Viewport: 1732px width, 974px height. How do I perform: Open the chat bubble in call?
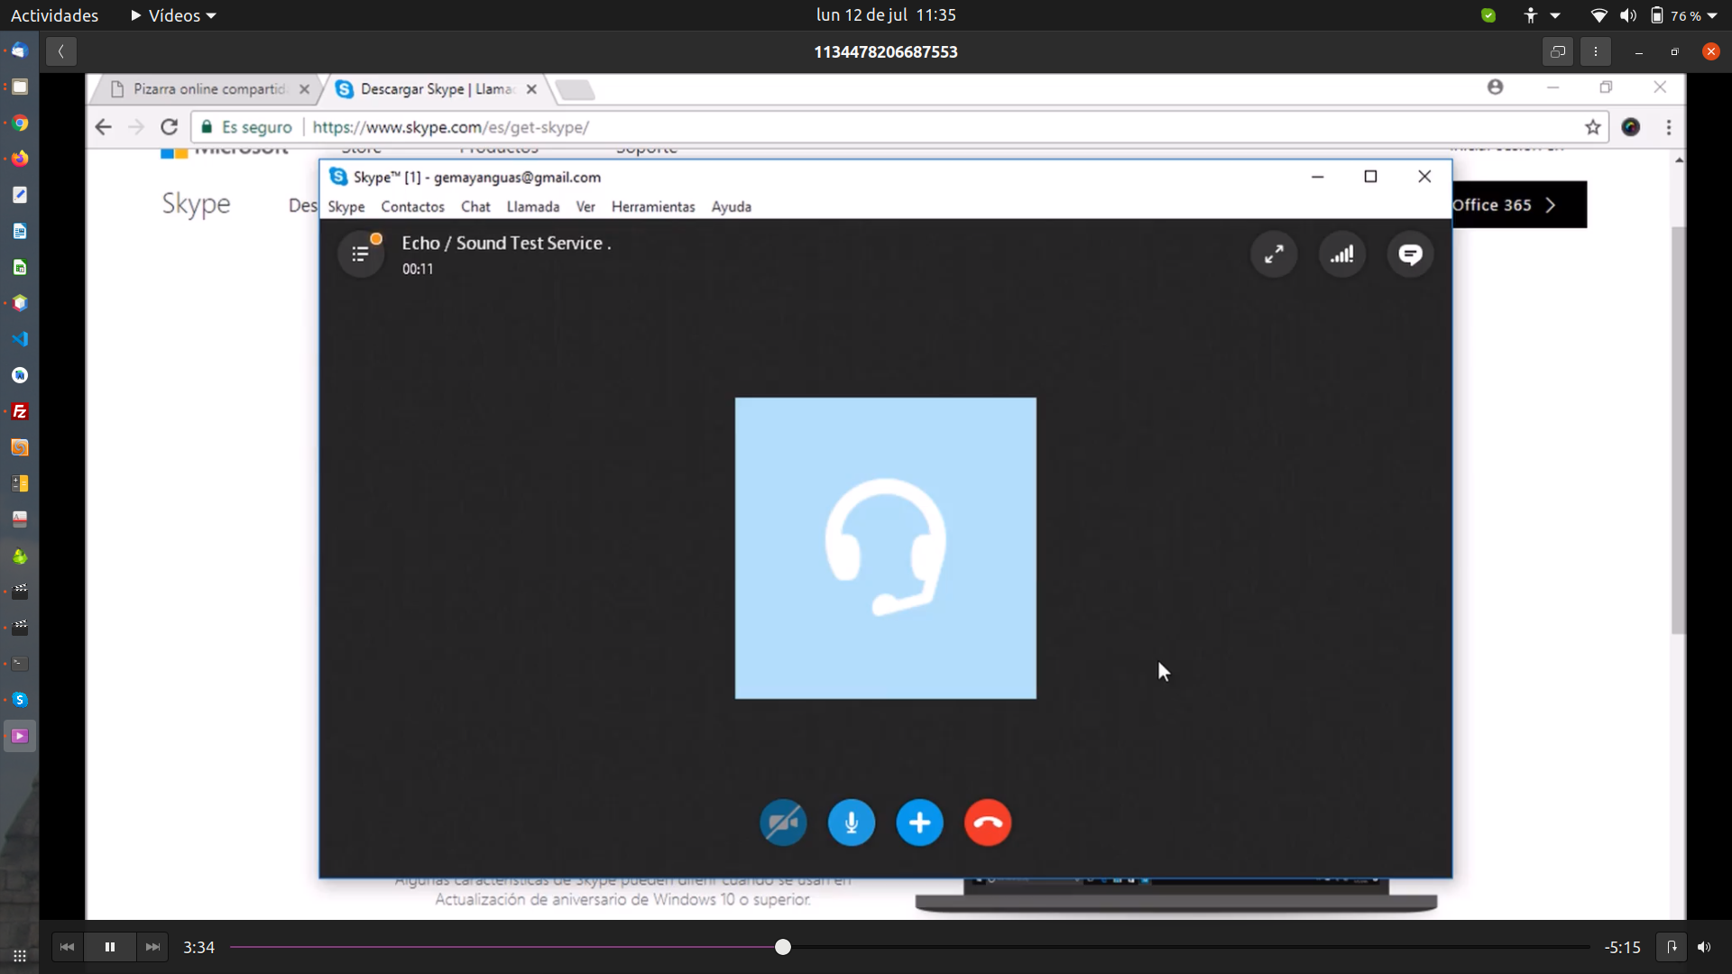tap(1410, 254)
